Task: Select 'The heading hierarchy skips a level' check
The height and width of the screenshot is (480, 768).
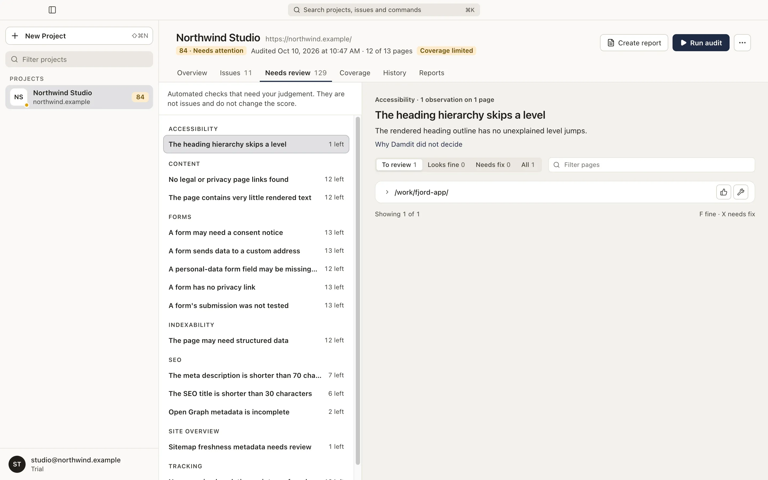Action: (x=256, y=144)
